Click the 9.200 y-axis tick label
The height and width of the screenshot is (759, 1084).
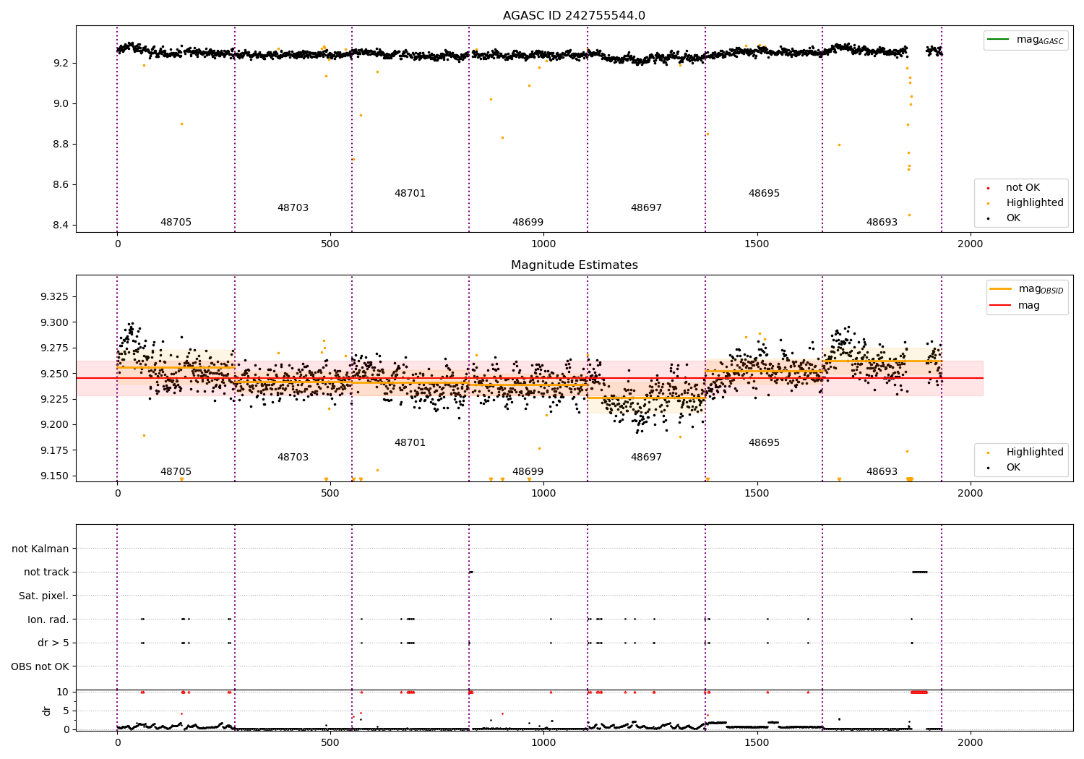coord(55,425)
